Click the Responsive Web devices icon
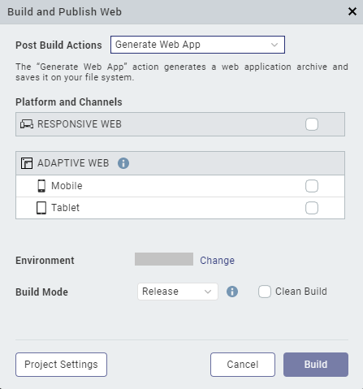The height and width of the screenshot is (389, 363). [x=27, y=124]
